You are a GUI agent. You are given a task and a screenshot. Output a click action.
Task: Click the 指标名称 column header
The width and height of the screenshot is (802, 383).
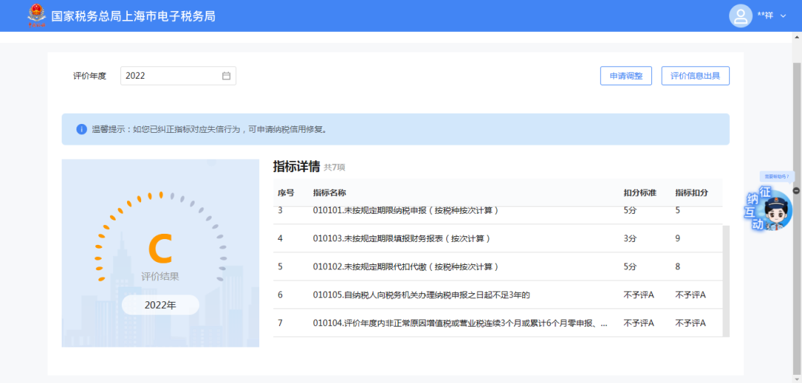click(x=330, y=193)
